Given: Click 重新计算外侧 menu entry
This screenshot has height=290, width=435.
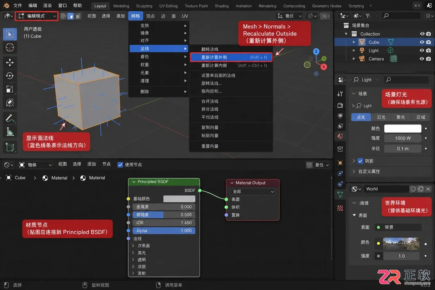Looking at the screenshot, I should 231,57.
